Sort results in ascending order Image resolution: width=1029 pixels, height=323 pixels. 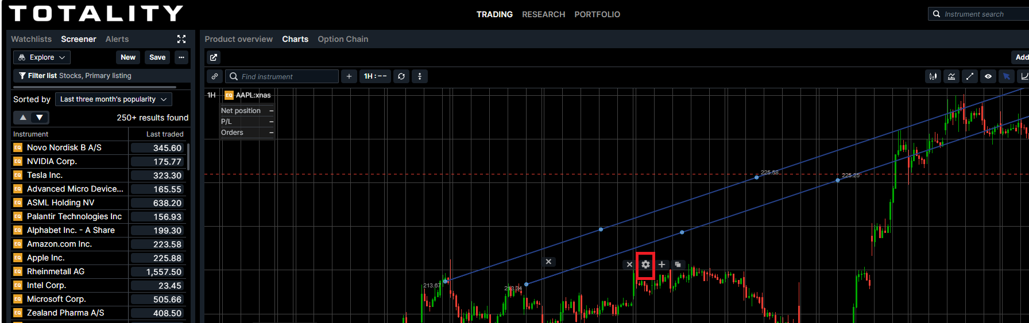point(23,118)
